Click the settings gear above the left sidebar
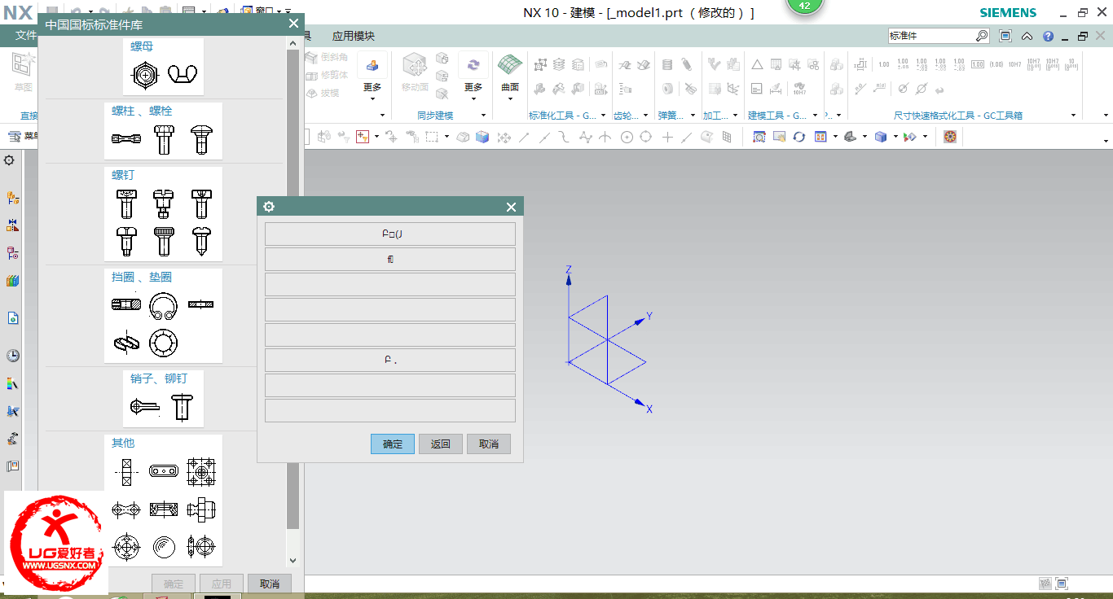Viewport: 1113px width, 599px height. (9, 160)
